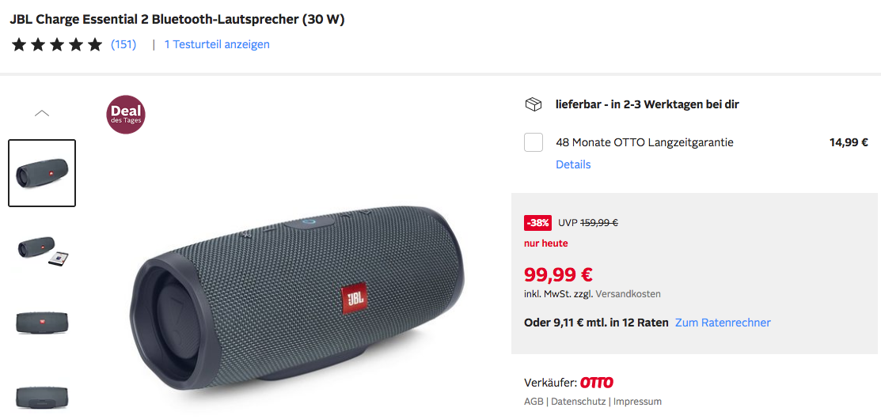The height and width of the screenshot is (419, 881).
Task: Open the warranty Details link
Action: [573, 164]
